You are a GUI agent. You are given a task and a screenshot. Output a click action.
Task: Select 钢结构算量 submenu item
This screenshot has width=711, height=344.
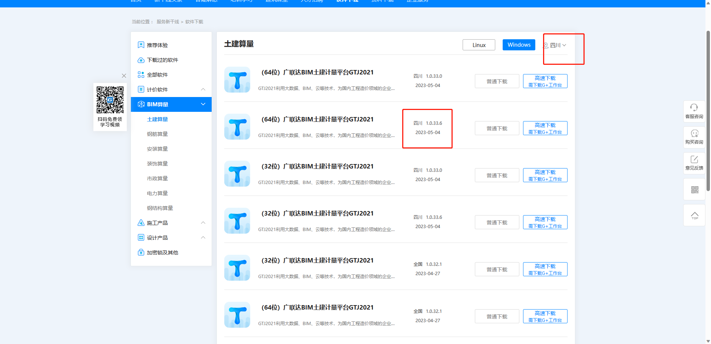(x=160, y=208)
